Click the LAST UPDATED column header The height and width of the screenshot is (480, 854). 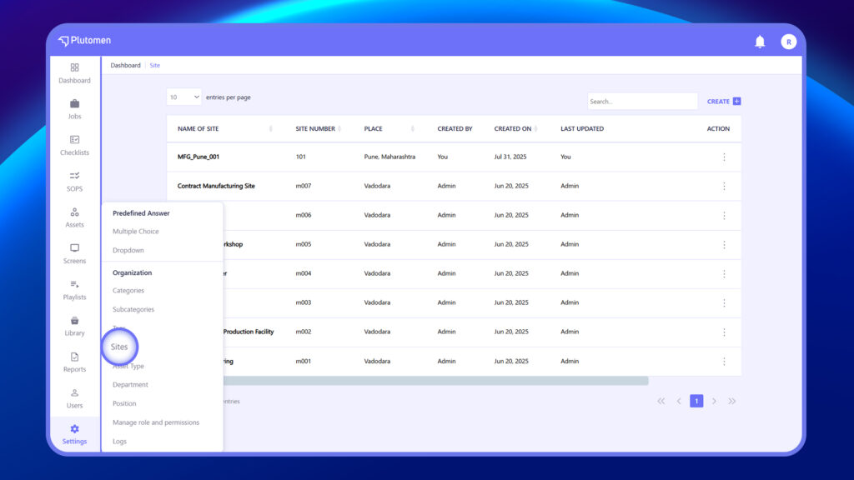point(581,129)
